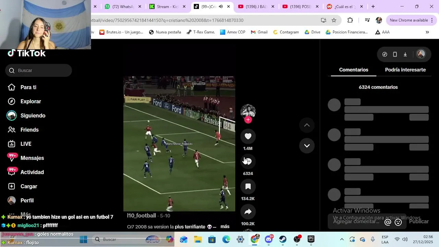Open Contagram bookmark
Viewport: 439px width, 247px height.
[286, 32]
